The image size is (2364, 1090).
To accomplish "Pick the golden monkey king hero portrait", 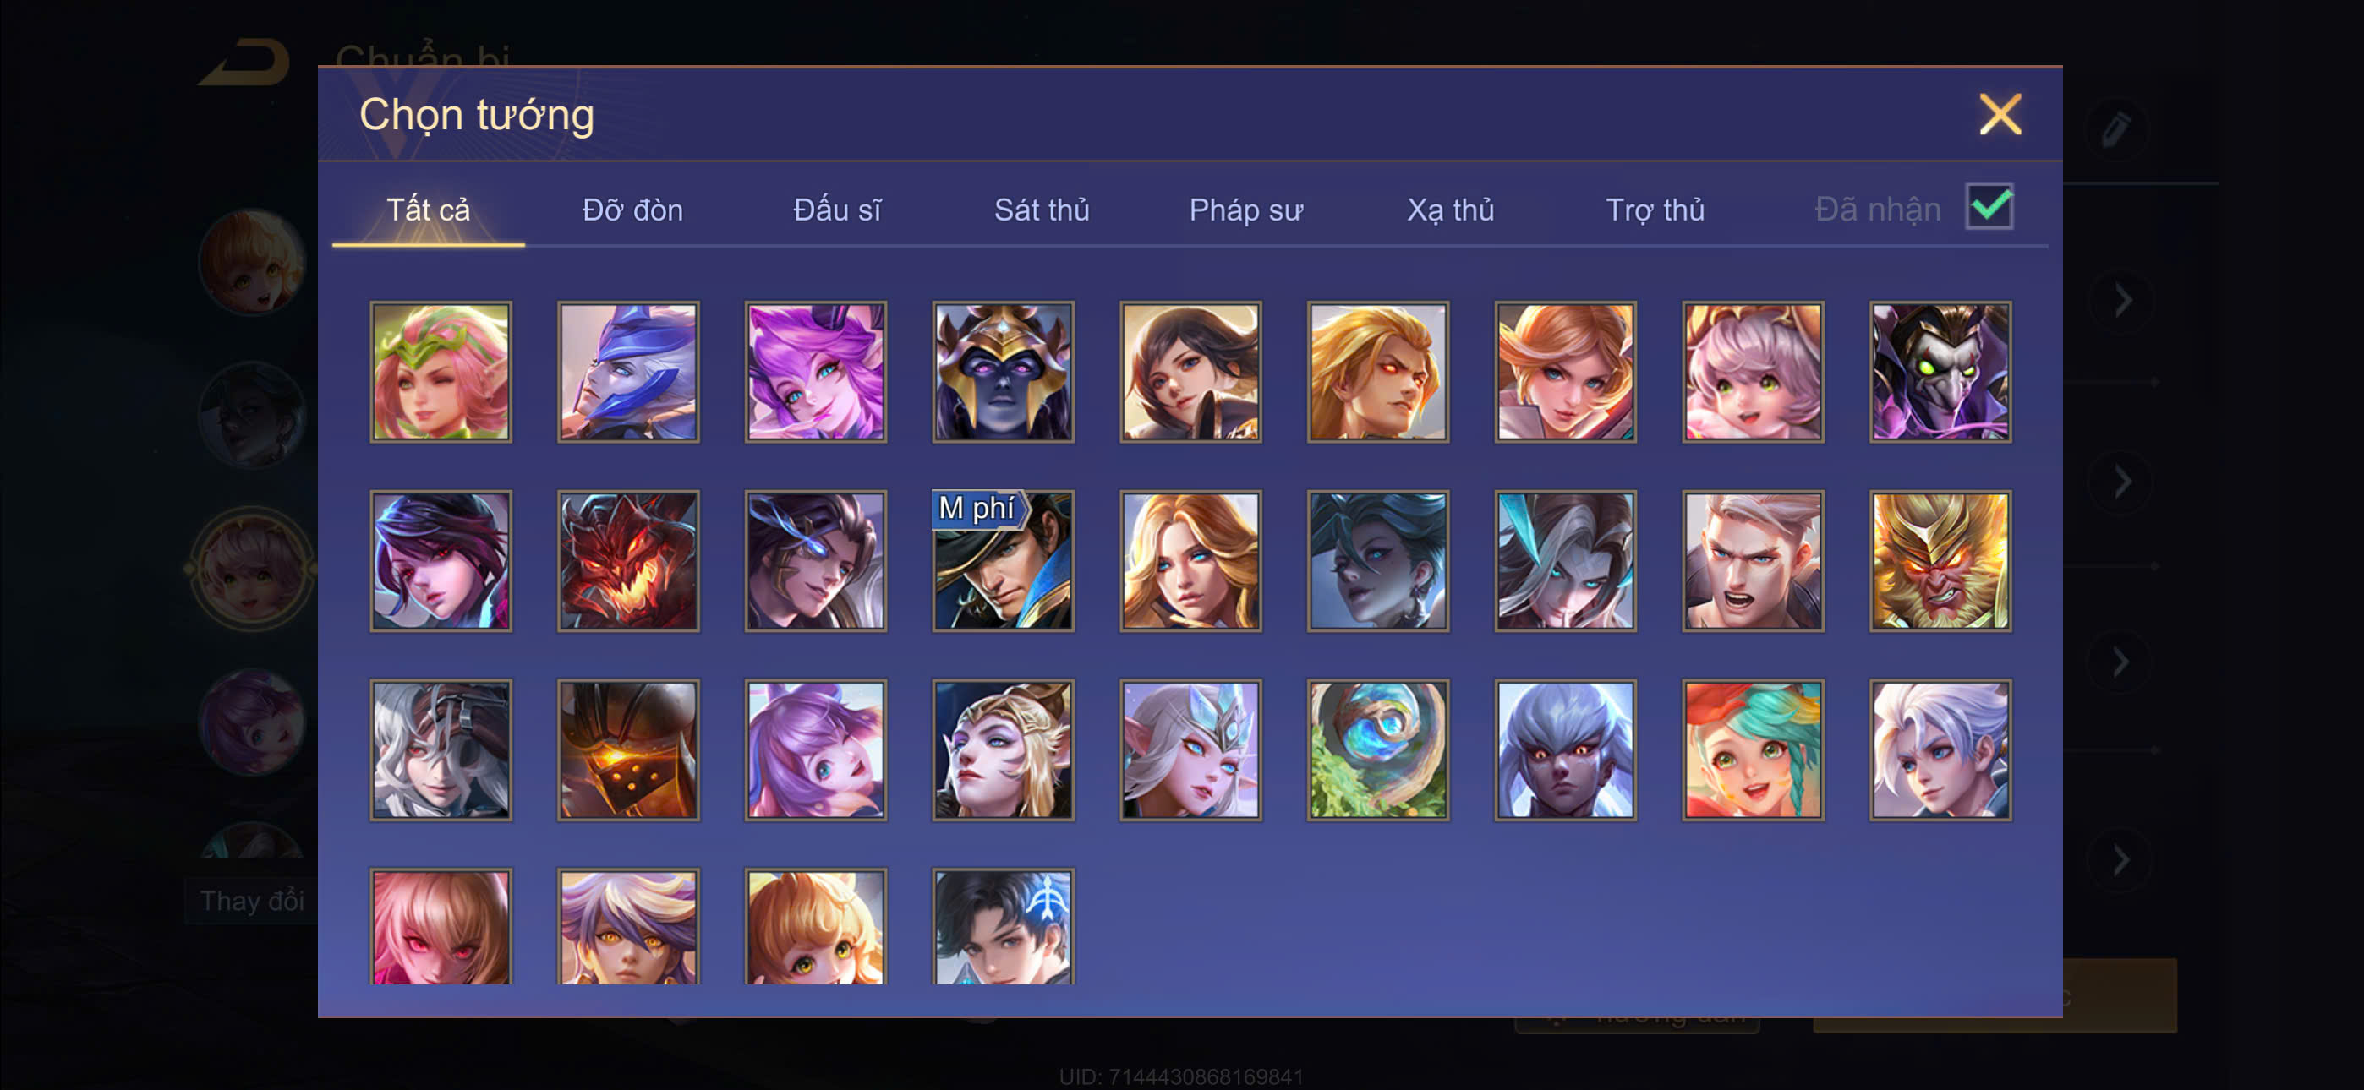I will pos(1940,560).
